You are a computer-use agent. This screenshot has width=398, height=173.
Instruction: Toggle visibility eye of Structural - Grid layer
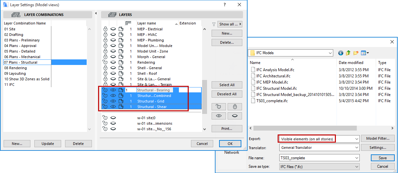click(113, 101)
